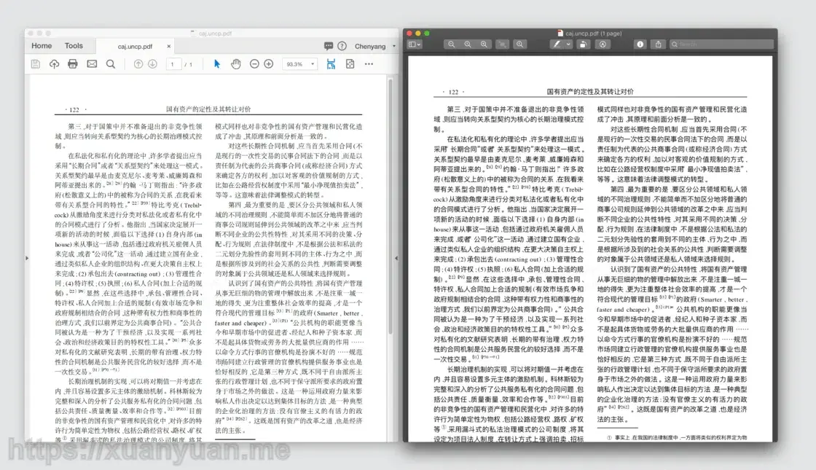Click the plus zoom in button in Acrobat
Image resolution: width=816 pixels, height=470 pixels.
click(269, 64)
